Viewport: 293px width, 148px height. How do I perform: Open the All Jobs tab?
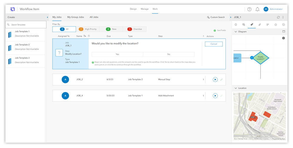pyautogui.click(x=94, y=17)
